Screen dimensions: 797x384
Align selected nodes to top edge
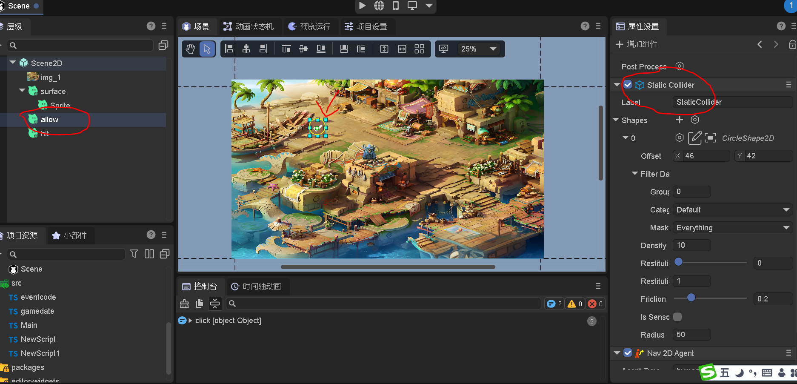(286, 49)
